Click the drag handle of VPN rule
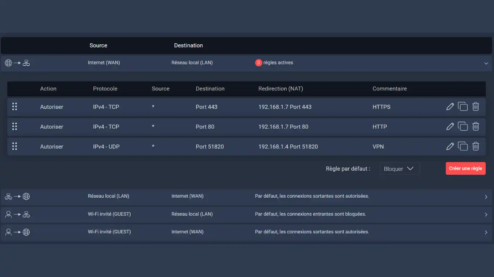The image size is (494, 277). click(14, 146)
